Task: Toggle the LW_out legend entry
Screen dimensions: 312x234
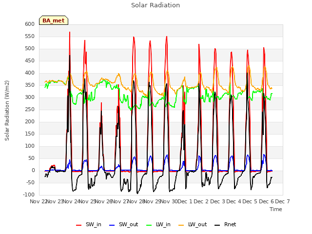Action: [x=193, y=224]
